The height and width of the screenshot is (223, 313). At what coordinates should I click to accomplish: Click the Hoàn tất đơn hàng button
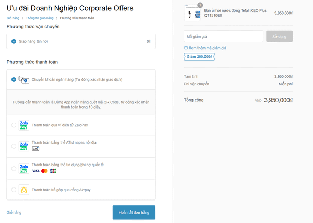(x=134, y=213)
